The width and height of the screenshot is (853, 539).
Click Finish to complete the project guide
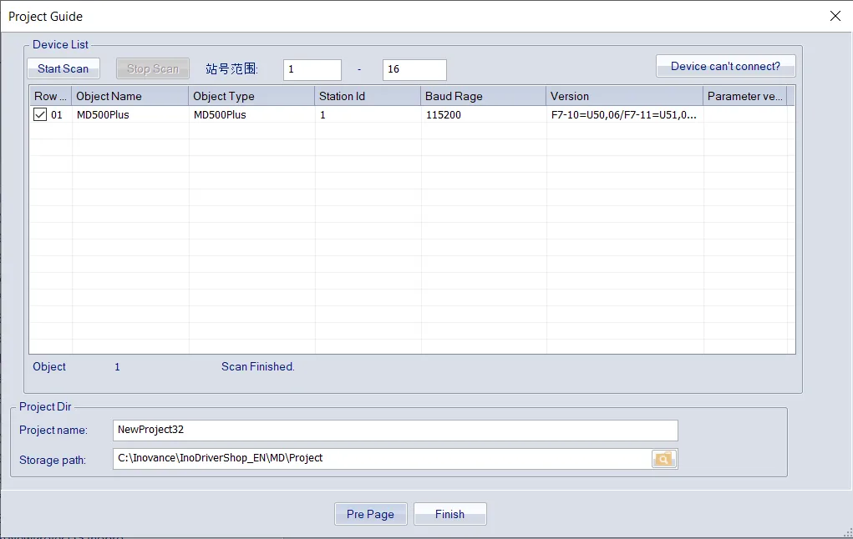449,514
